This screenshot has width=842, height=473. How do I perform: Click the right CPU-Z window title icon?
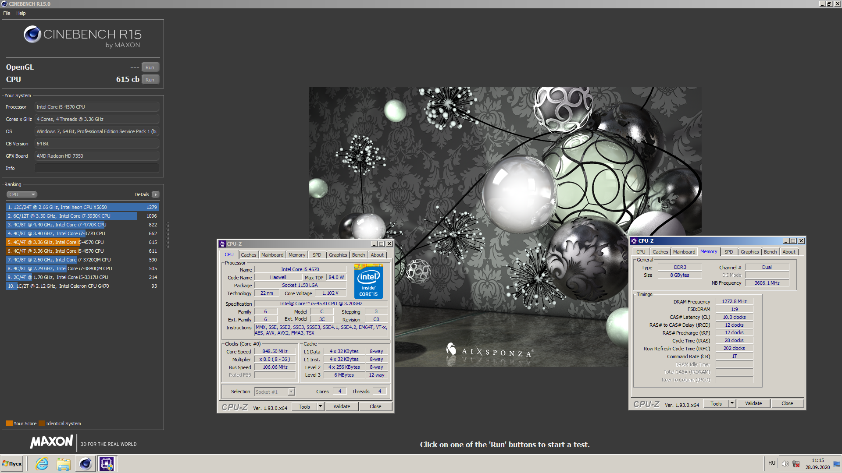[634, 241]
